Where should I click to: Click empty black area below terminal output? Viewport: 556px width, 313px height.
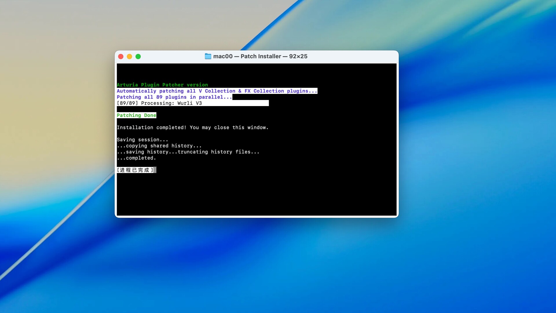256,194
